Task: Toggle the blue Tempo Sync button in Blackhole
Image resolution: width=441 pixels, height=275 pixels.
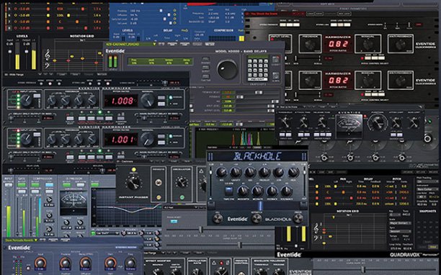Action: point(228,191)
